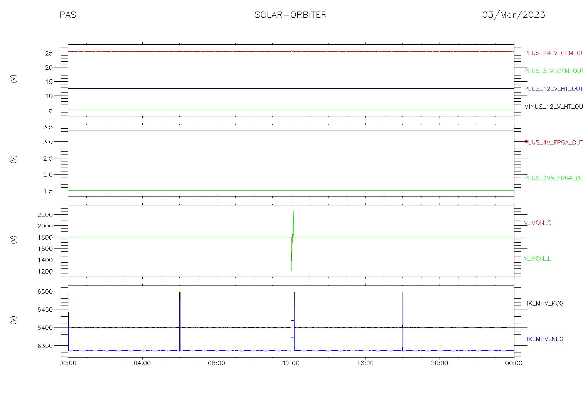583x393 pixels.
Task: Click the green V_MON_L spike near 12:00
Action: 292,241
